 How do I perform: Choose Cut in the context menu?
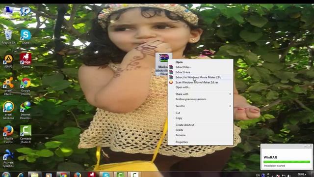tap(200, 113)
